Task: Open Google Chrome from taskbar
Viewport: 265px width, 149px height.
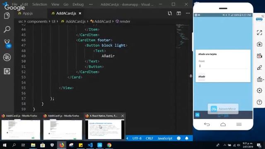Action: click(x=109, y=145)
